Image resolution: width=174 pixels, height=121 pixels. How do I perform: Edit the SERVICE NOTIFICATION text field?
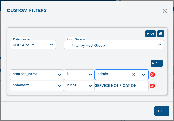[121, 86]
